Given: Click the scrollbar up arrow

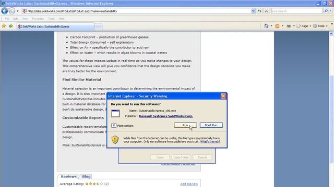Looking at the screenshot, I should click(x=331, y=33).
